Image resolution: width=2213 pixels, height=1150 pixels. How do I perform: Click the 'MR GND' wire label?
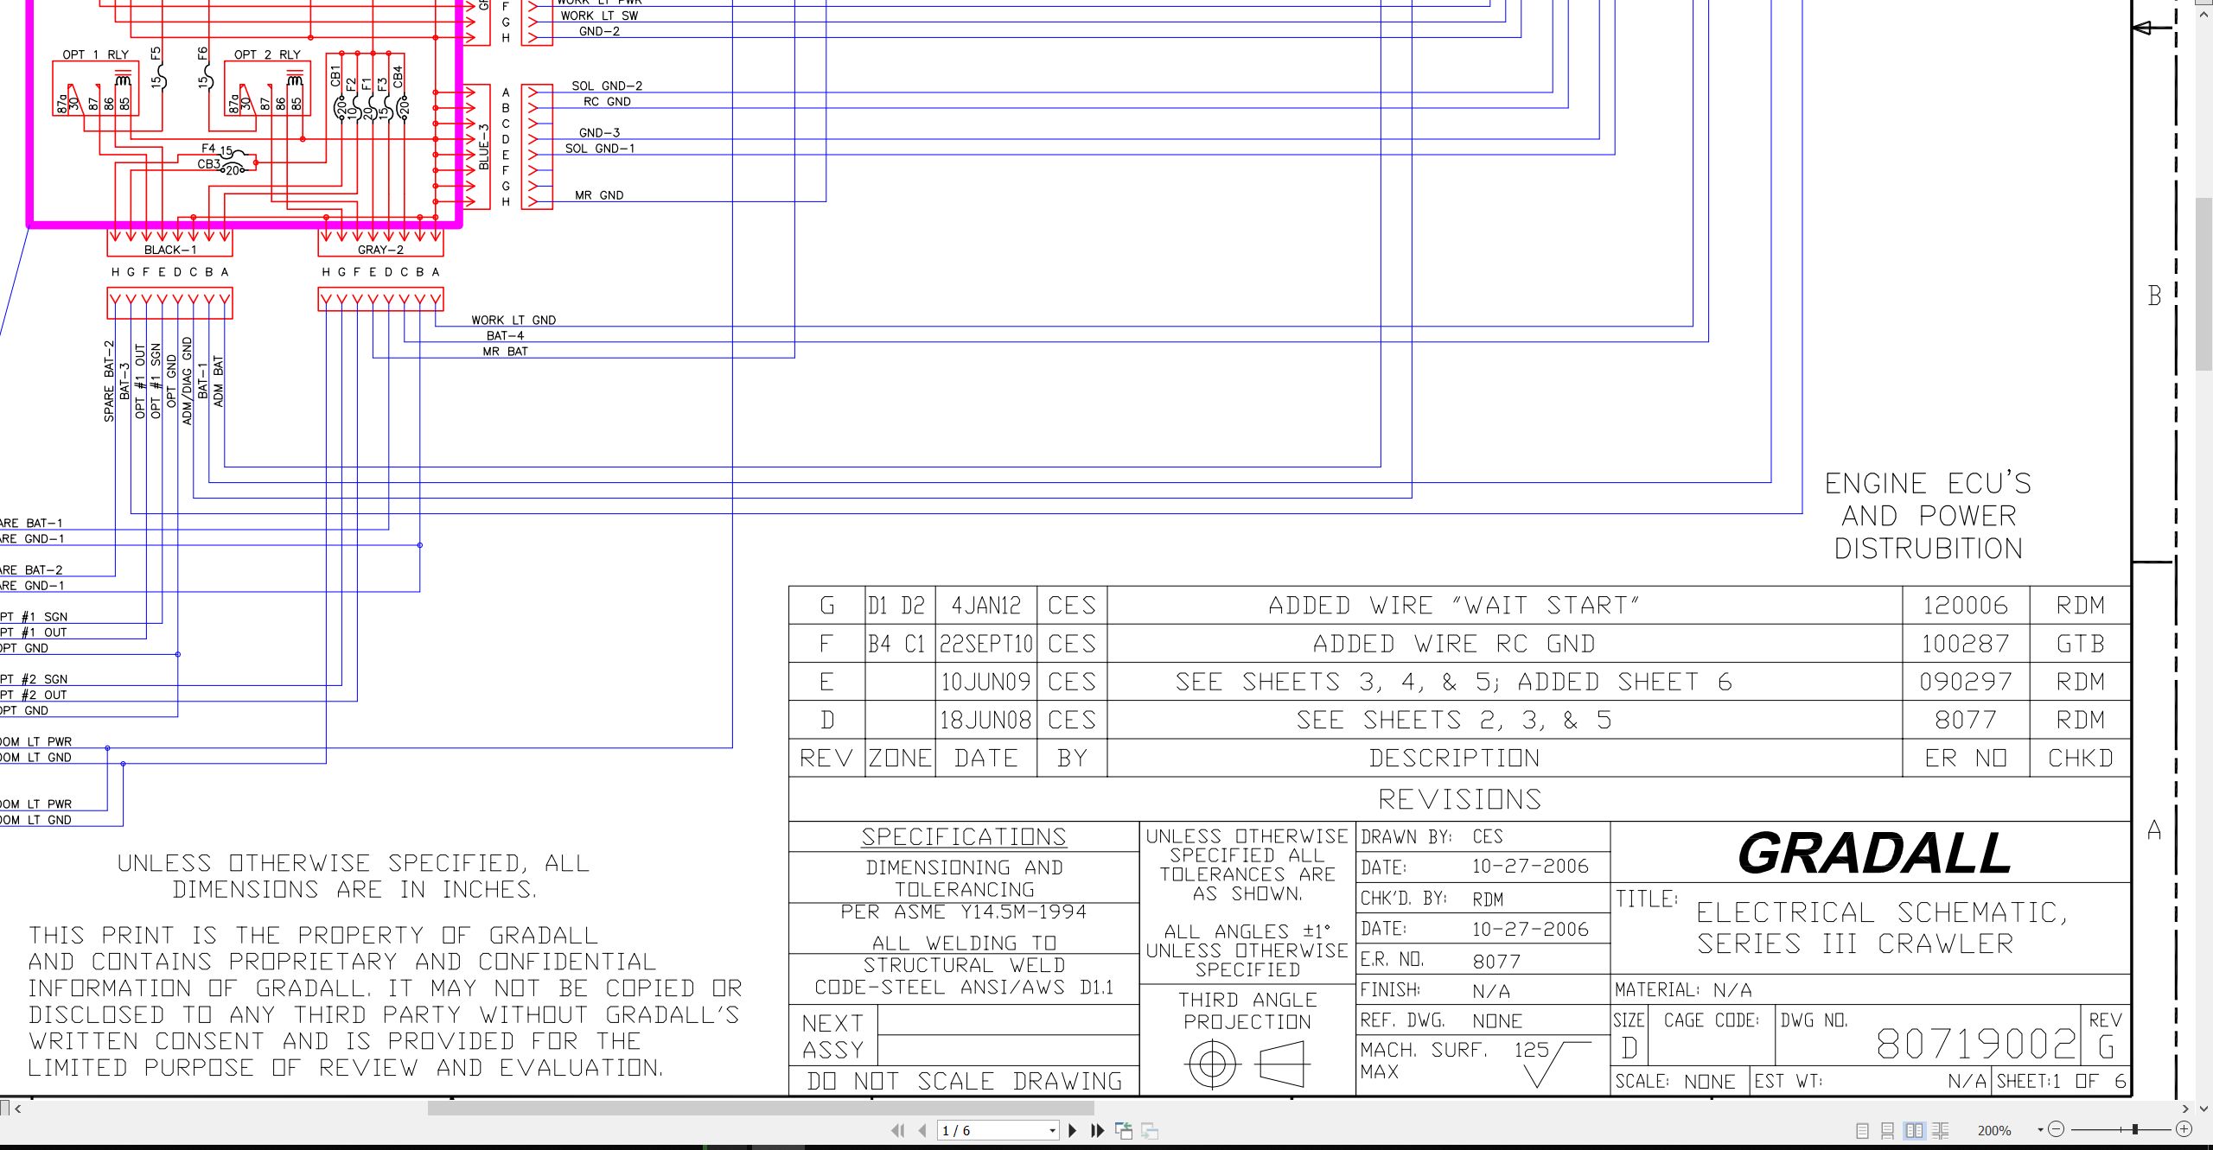[x=599, y=195]
